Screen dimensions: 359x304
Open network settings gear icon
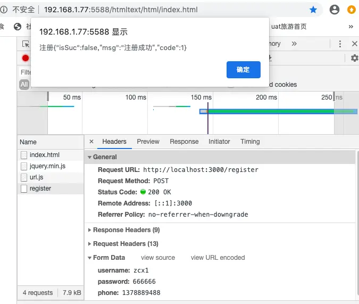pos(354,58)
